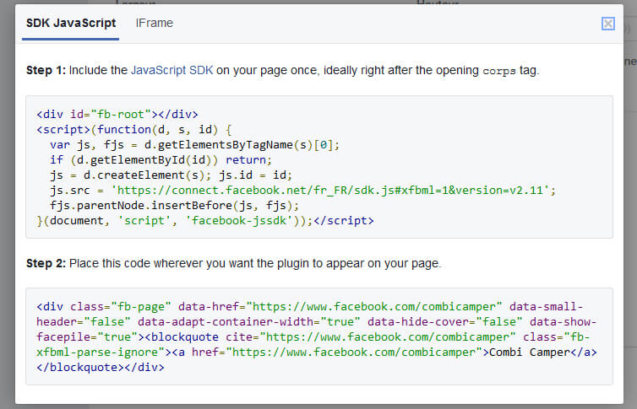Follow the JavaScript SDK link
637x409 pixels.
click(171, 70)
